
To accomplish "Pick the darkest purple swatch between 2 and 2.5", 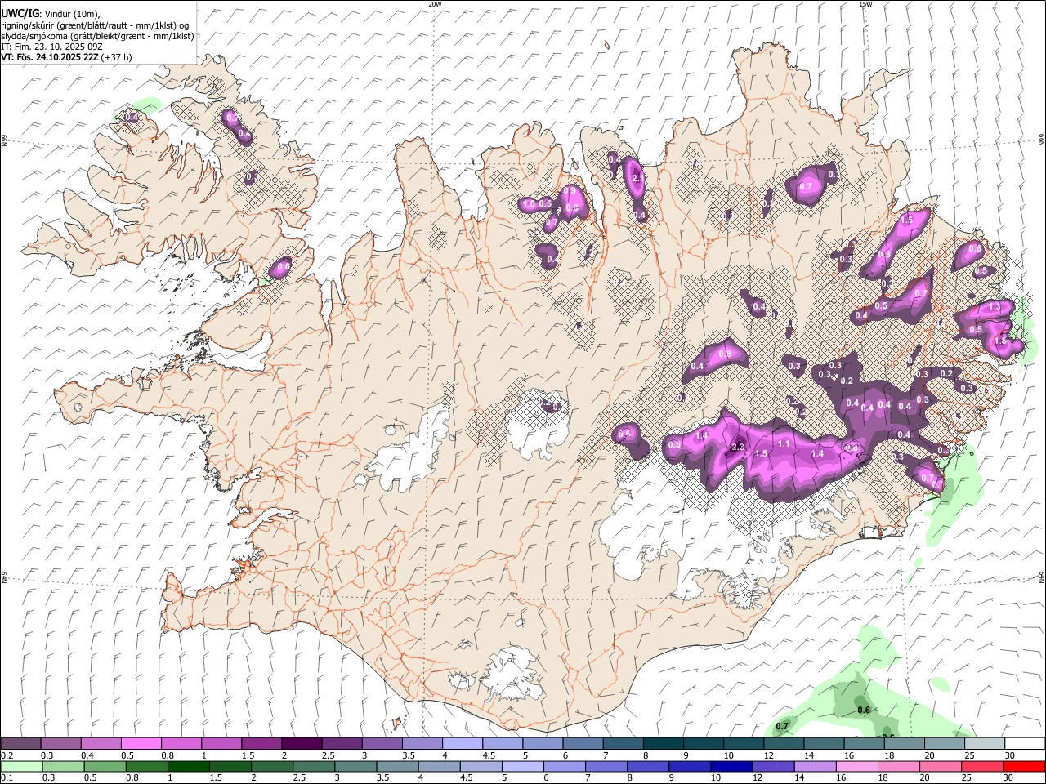I will coord(301,743).
